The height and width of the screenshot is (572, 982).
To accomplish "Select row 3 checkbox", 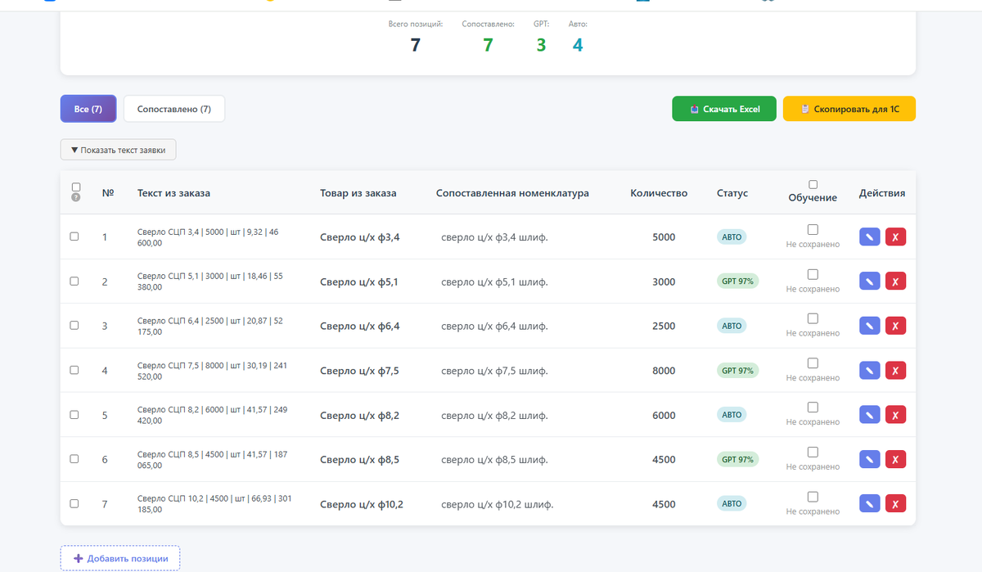I will tap(74, 325).
